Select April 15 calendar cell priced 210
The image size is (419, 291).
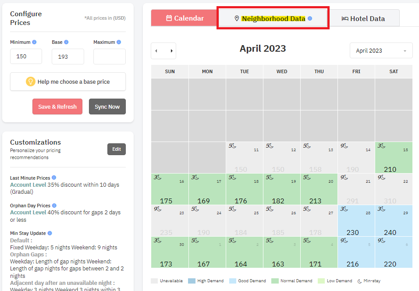tap(394, 157)
